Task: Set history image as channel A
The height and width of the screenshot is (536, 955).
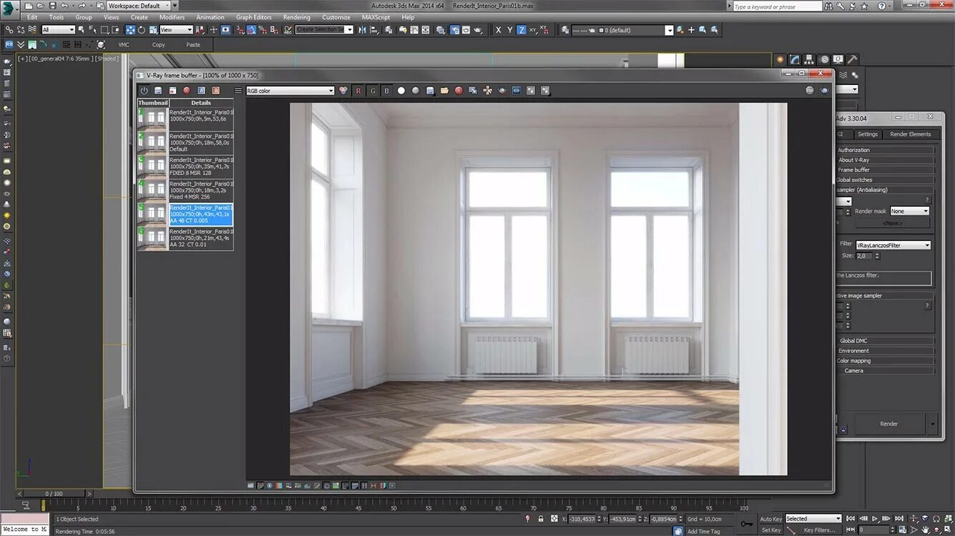Action: tap(201, 91)
